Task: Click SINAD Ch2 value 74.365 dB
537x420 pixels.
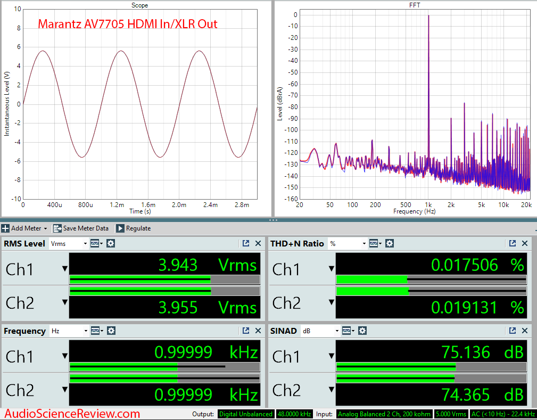Action: 483,394
